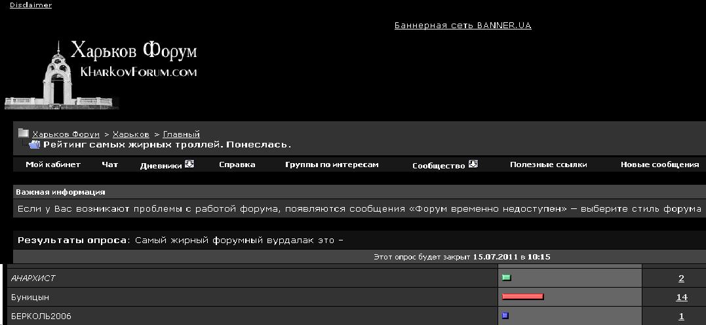
Task: Open the Харьков breadcrumb section
Action: (x=131, y=134)
